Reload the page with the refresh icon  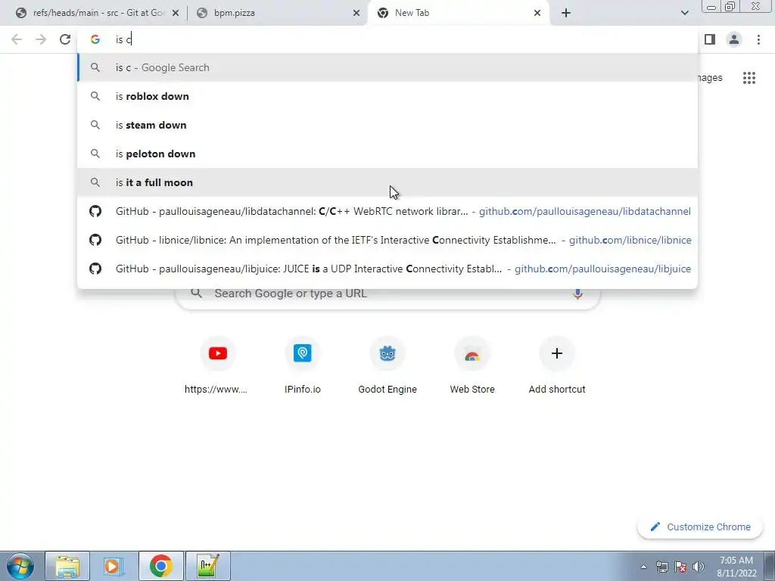pyautogui.click(x=65, y=39)
